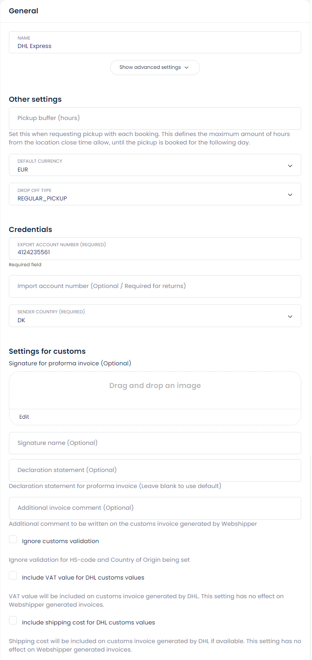Click Additional invoice comment (Optional) field
312x660 pixels.
point(155,508)
